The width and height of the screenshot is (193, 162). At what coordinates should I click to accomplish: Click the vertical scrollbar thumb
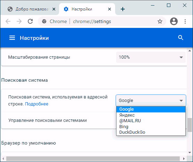click(190, 125)
